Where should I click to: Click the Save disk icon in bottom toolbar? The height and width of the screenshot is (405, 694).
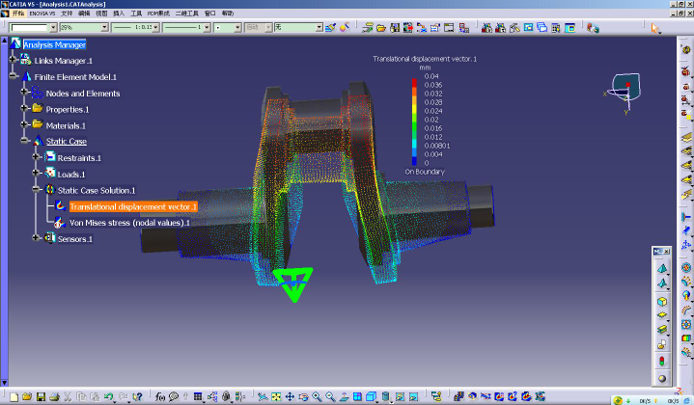pyautogui.click(x=41, y=396)
